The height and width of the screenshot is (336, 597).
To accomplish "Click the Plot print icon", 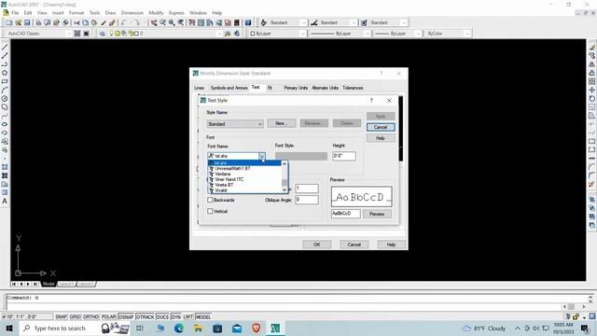I will (x=38, y=22).
